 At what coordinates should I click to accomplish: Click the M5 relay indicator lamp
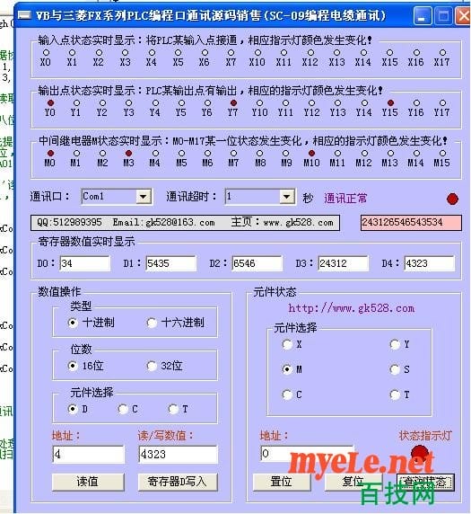(x=181, y=153)
